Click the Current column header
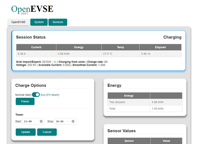This screenshot has width=218, height=144. coord(36,47)
